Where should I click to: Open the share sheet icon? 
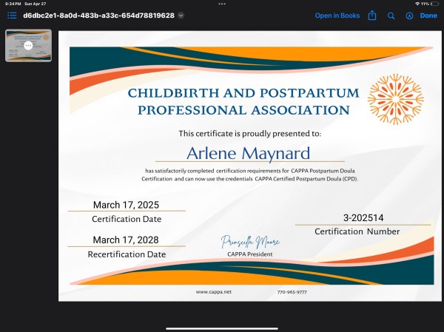(x=373, y=16)
